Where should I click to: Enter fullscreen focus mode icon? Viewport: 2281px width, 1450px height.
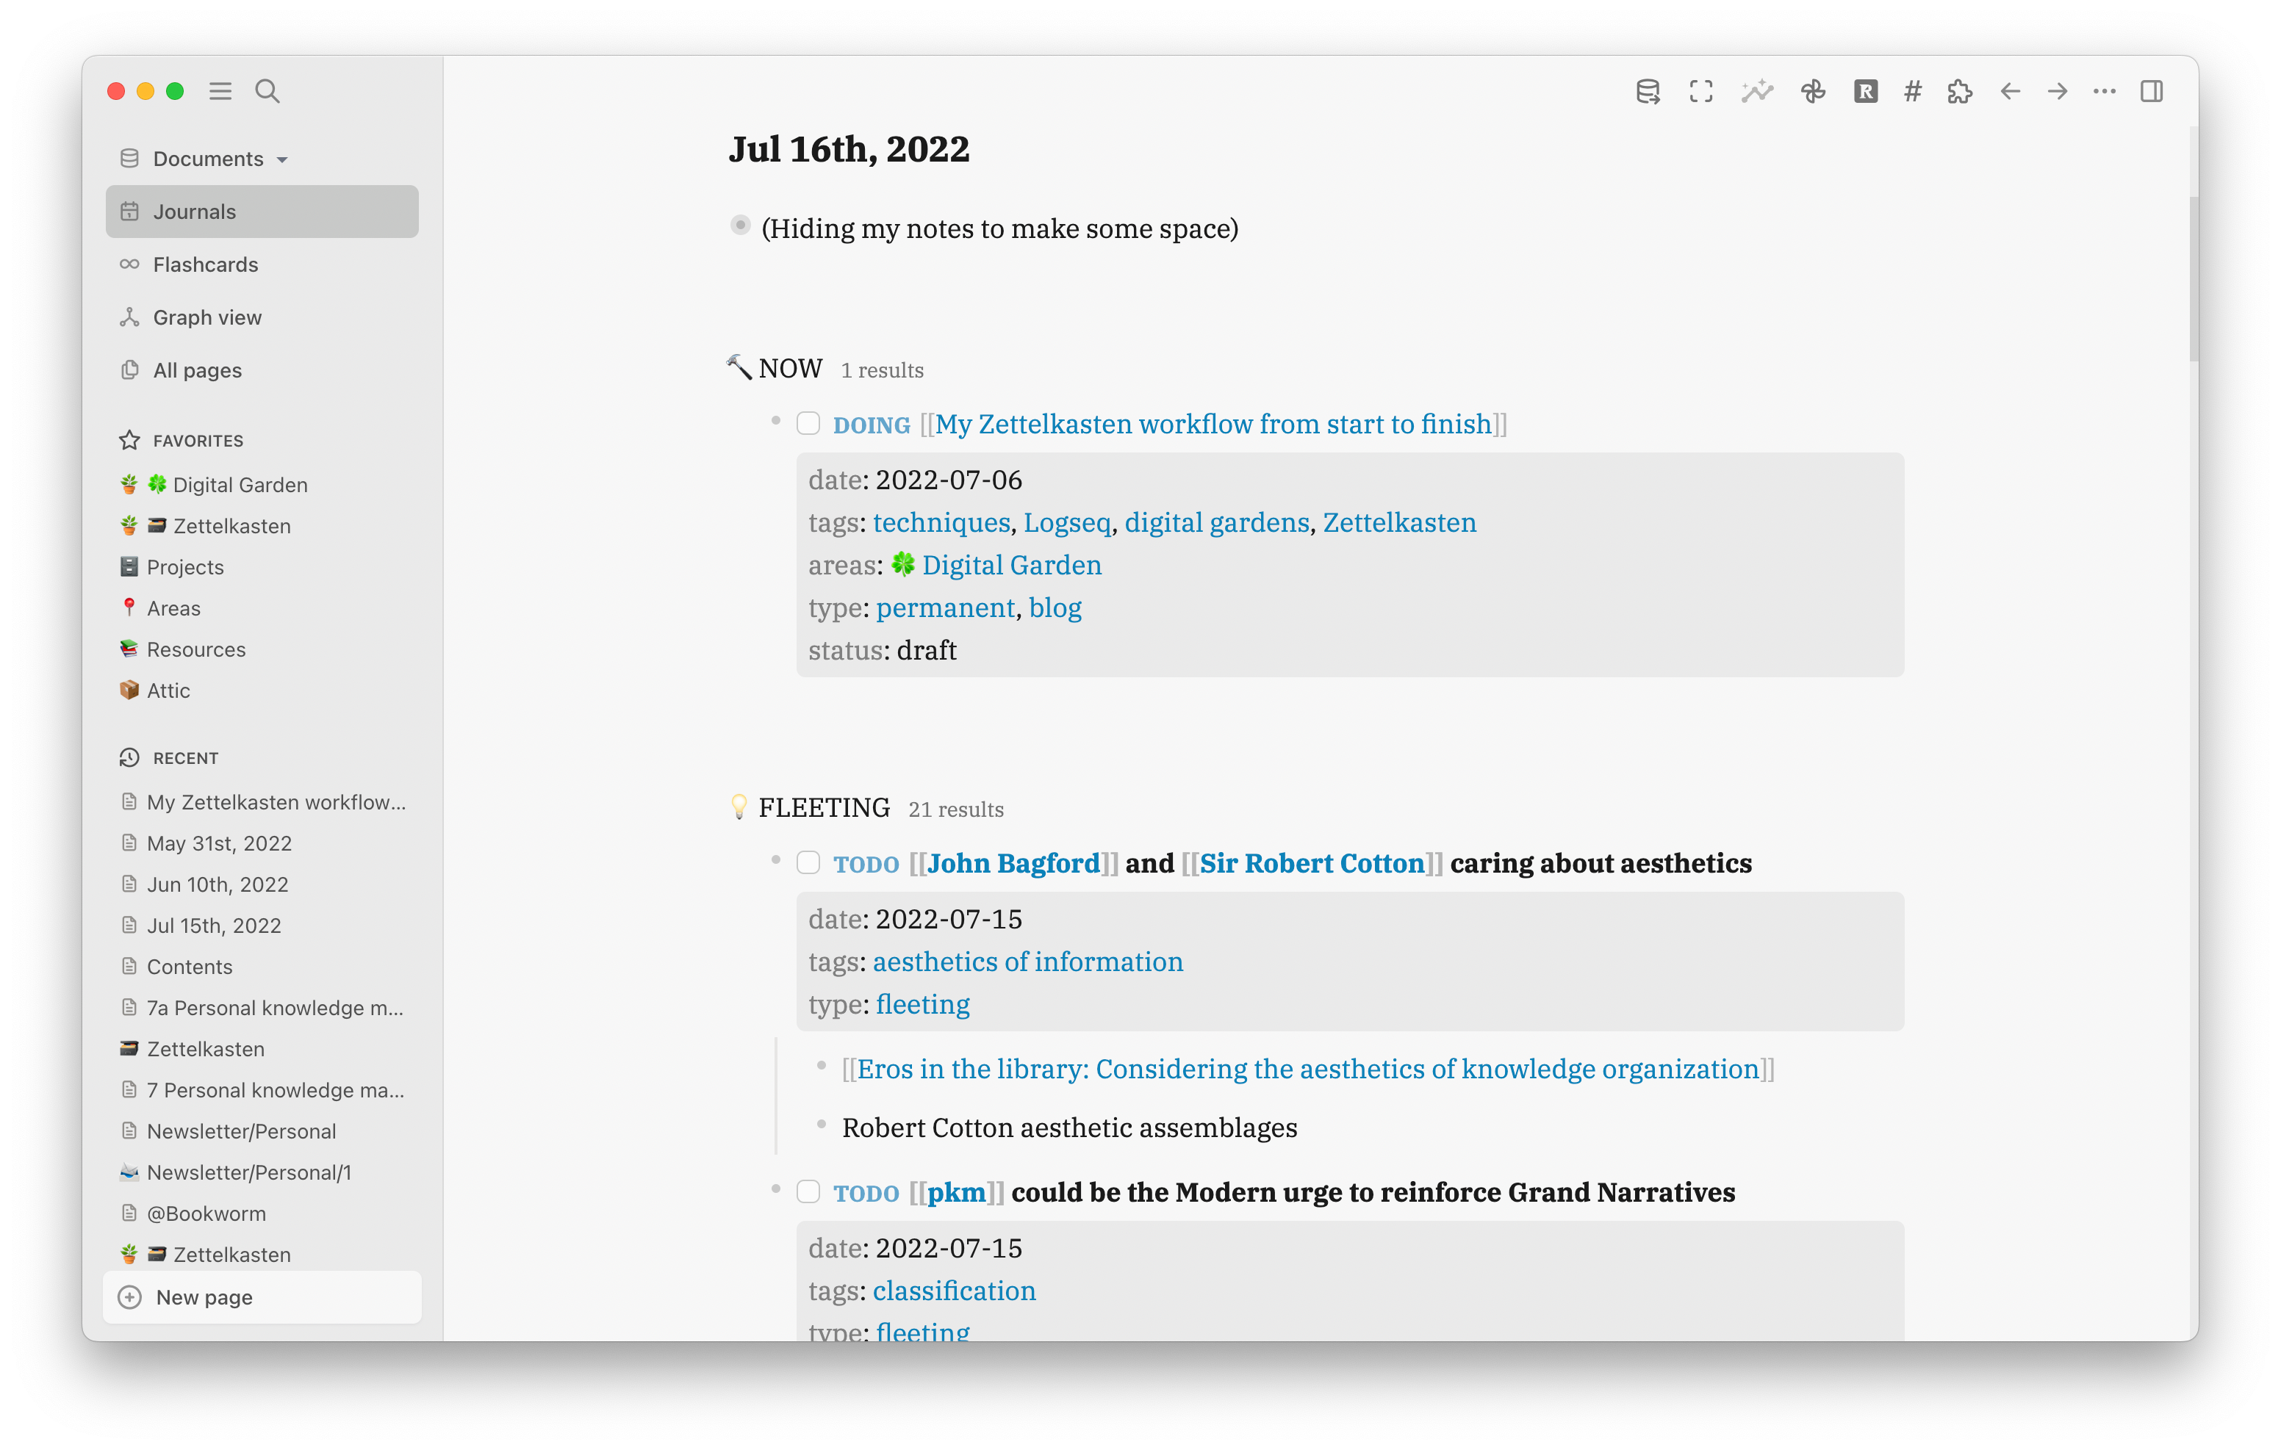point(1701,92)
